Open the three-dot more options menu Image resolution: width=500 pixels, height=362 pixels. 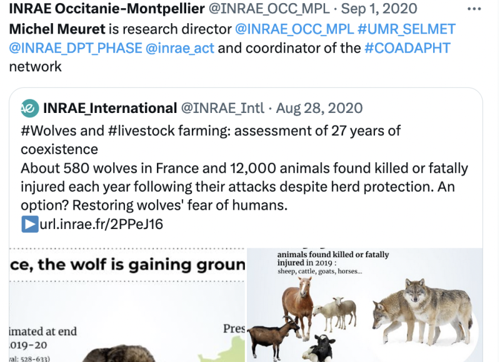(474, 9)
